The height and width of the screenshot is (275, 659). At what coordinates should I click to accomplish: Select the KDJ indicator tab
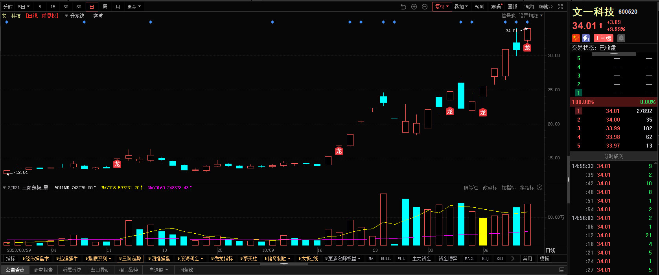(486, 258)
